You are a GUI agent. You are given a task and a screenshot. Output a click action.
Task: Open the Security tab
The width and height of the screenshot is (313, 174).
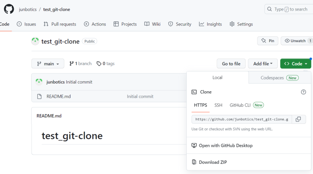[180, 24]
